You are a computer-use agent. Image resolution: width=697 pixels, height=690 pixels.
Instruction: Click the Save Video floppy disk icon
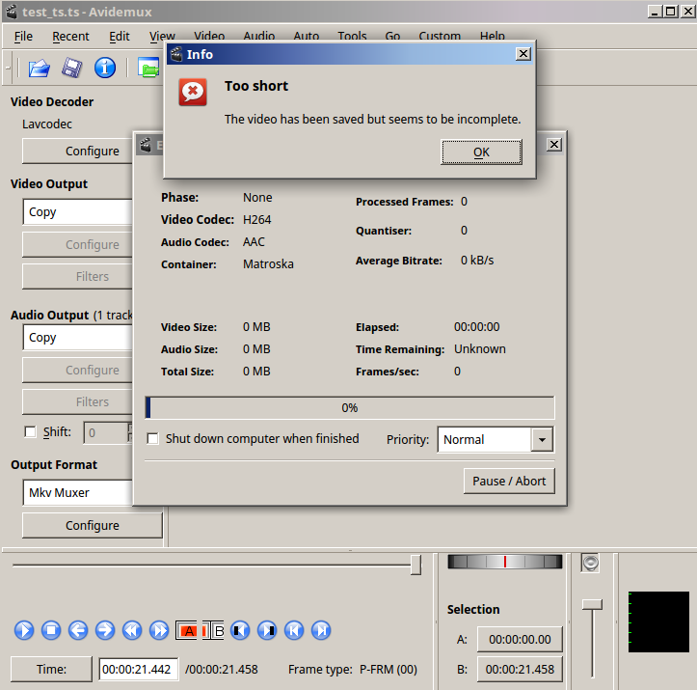71,68
